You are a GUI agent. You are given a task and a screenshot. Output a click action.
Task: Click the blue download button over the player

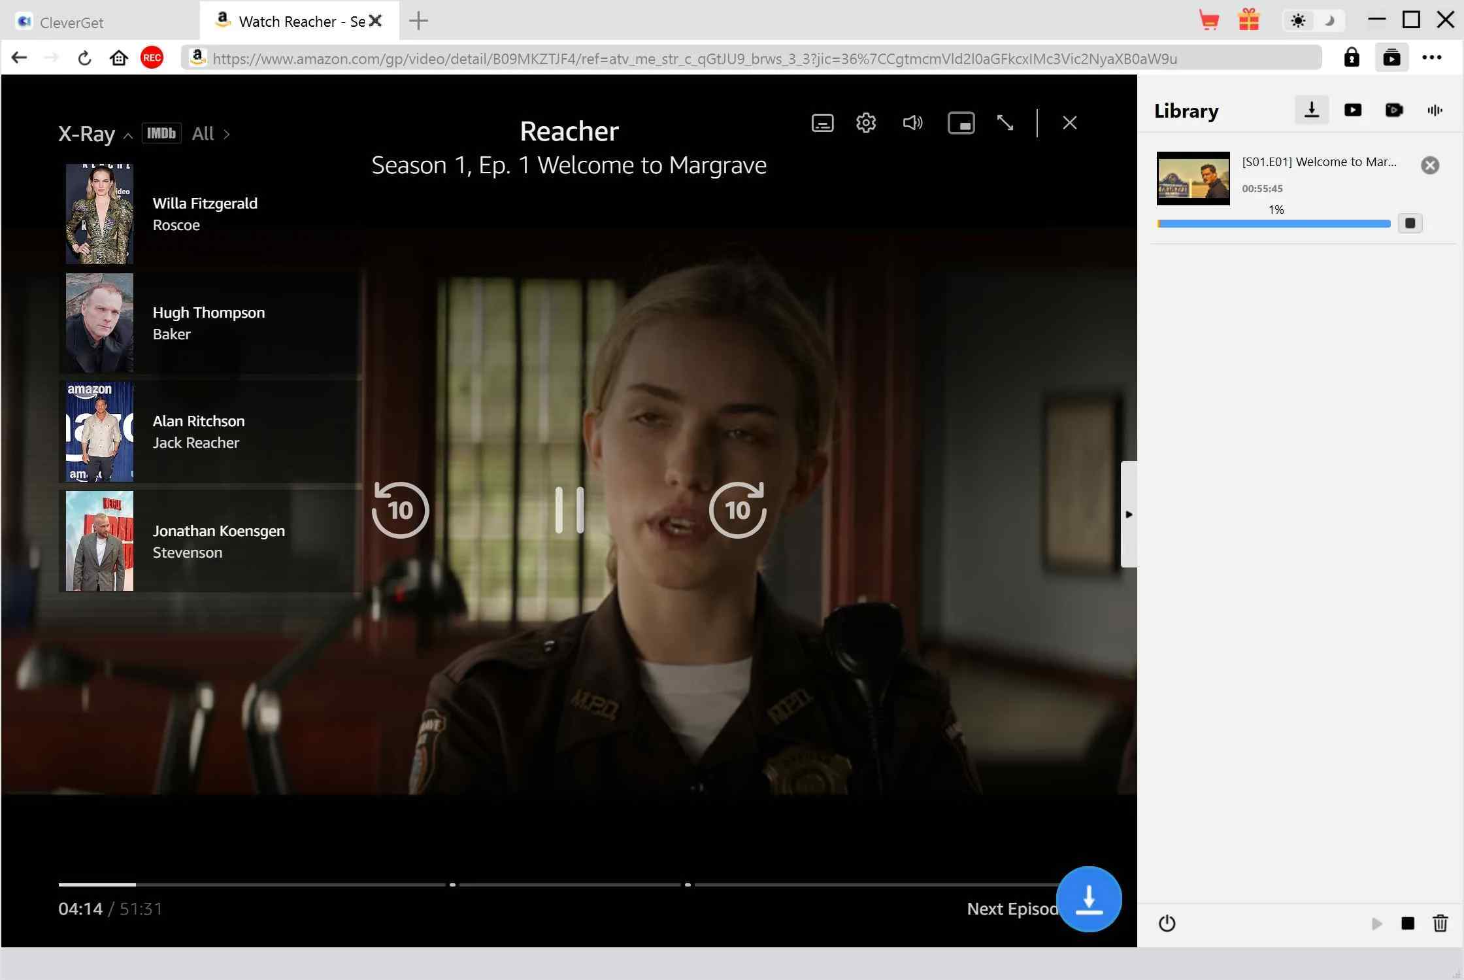pos(1089,899)
